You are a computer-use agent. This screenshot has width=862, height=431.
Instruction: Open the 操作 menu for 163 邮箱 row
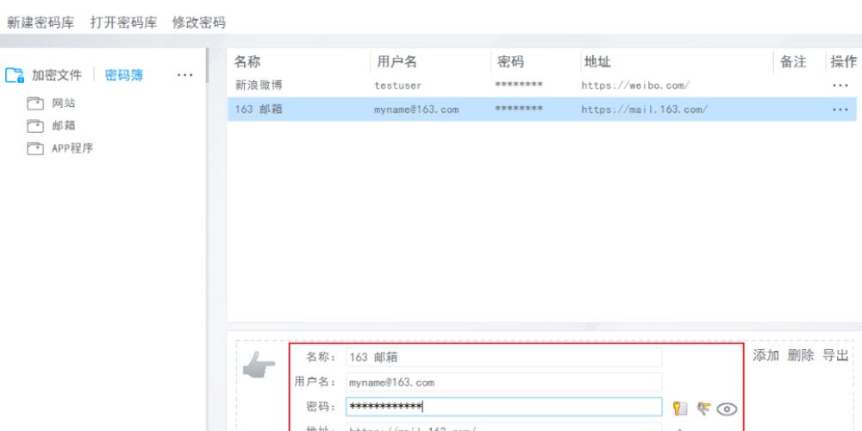tap(840, 110)
